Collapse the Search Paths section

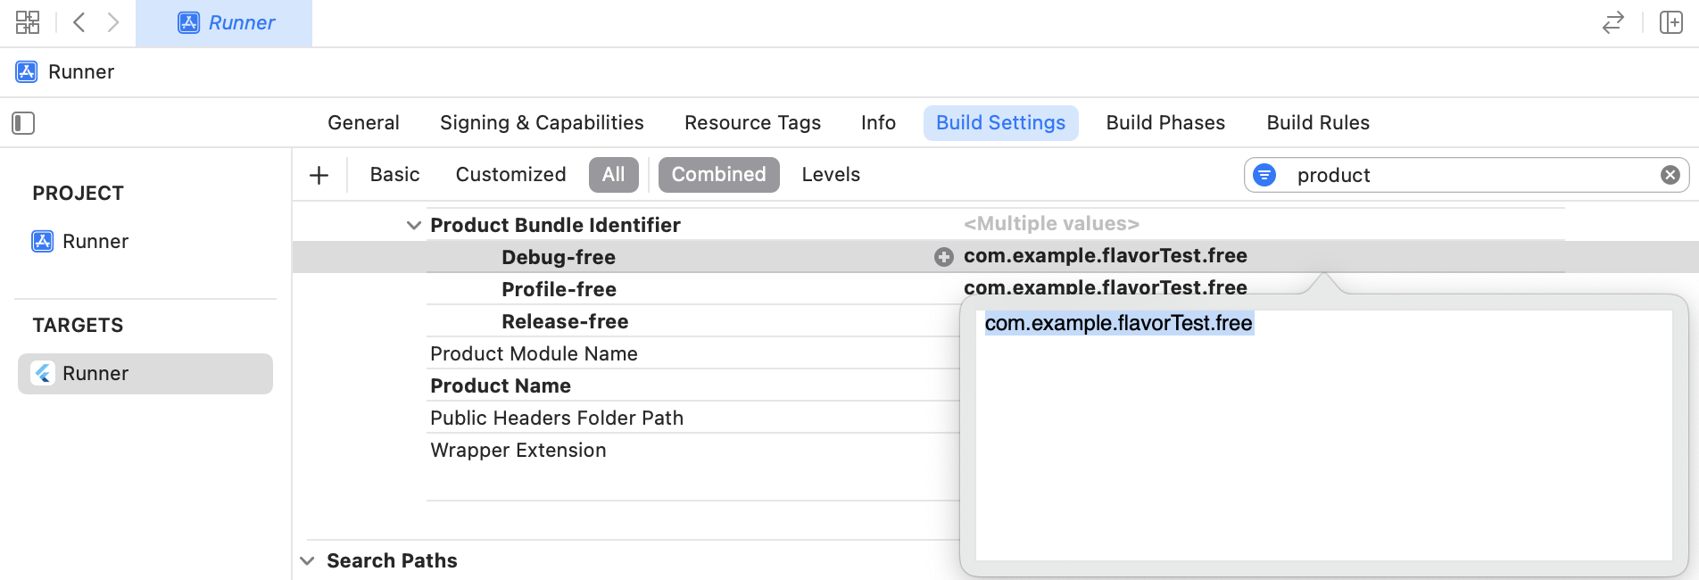[x=308, y=561]
